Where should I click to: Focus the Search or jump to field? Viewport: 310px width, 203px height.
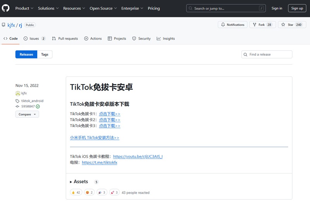click(226, 8)
